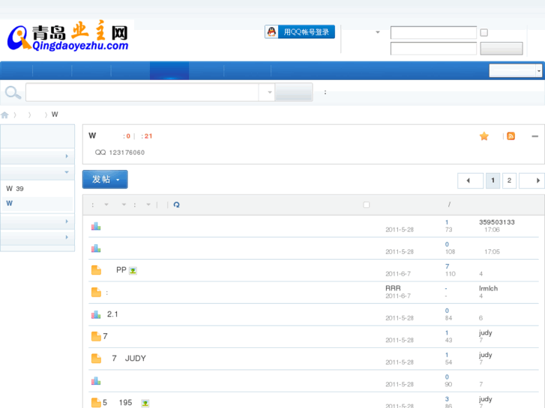Click the image attachment icon beside PP
This screenshot has width=545, height=408.
[133, 270]
